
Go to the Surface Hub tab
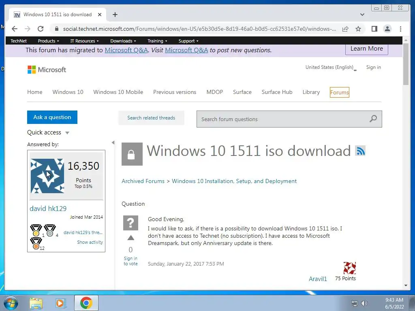coord(277,92)
